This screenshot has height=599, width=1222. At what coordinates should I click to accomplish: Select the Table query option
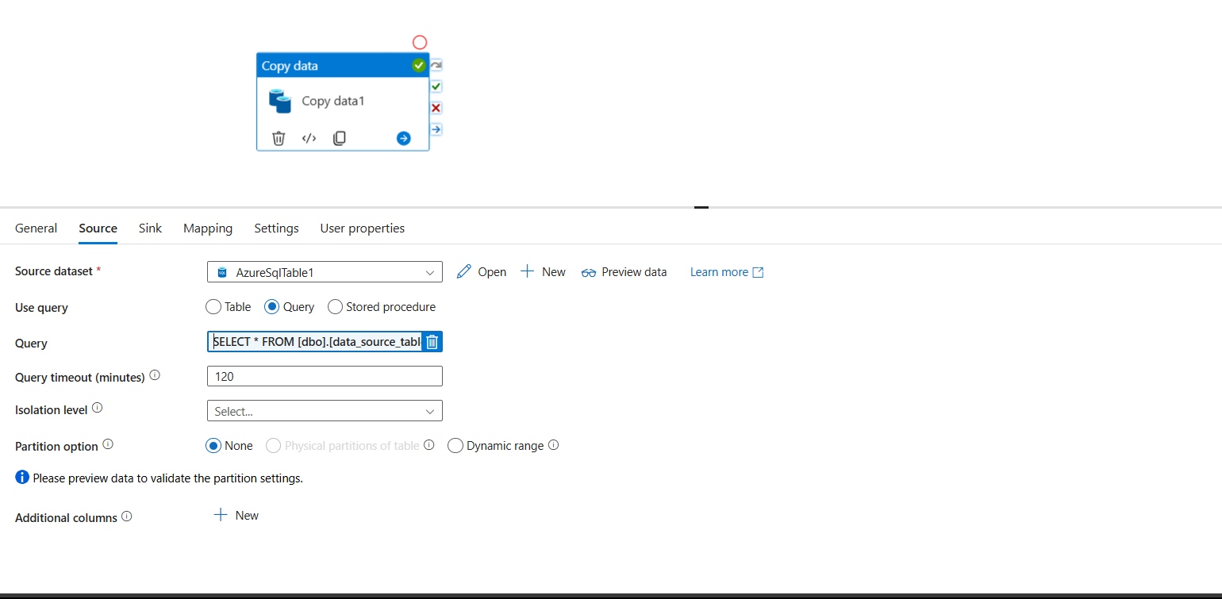tap(213, 306)
